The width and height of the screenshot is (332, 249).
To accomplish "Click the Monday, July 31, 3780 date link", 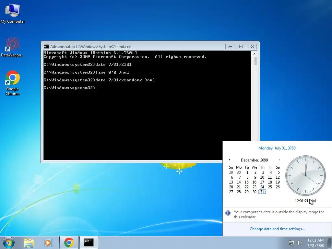I will [277, 148].
